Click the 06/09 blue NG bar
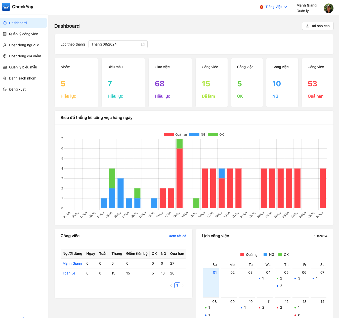This screenshot has height=318, width=339. point(120,193)
